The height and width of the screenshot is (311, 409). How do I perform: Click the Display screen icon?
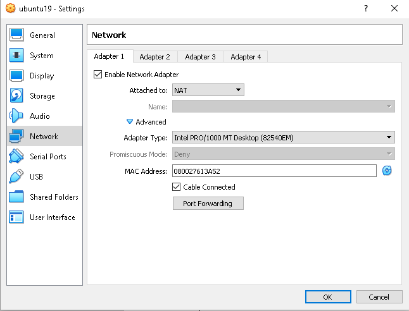(x=16, y=75)
